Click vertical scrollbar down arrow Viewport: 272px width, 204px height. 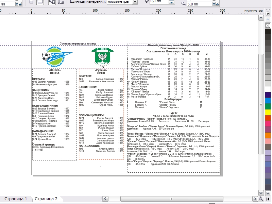[261, 193]
